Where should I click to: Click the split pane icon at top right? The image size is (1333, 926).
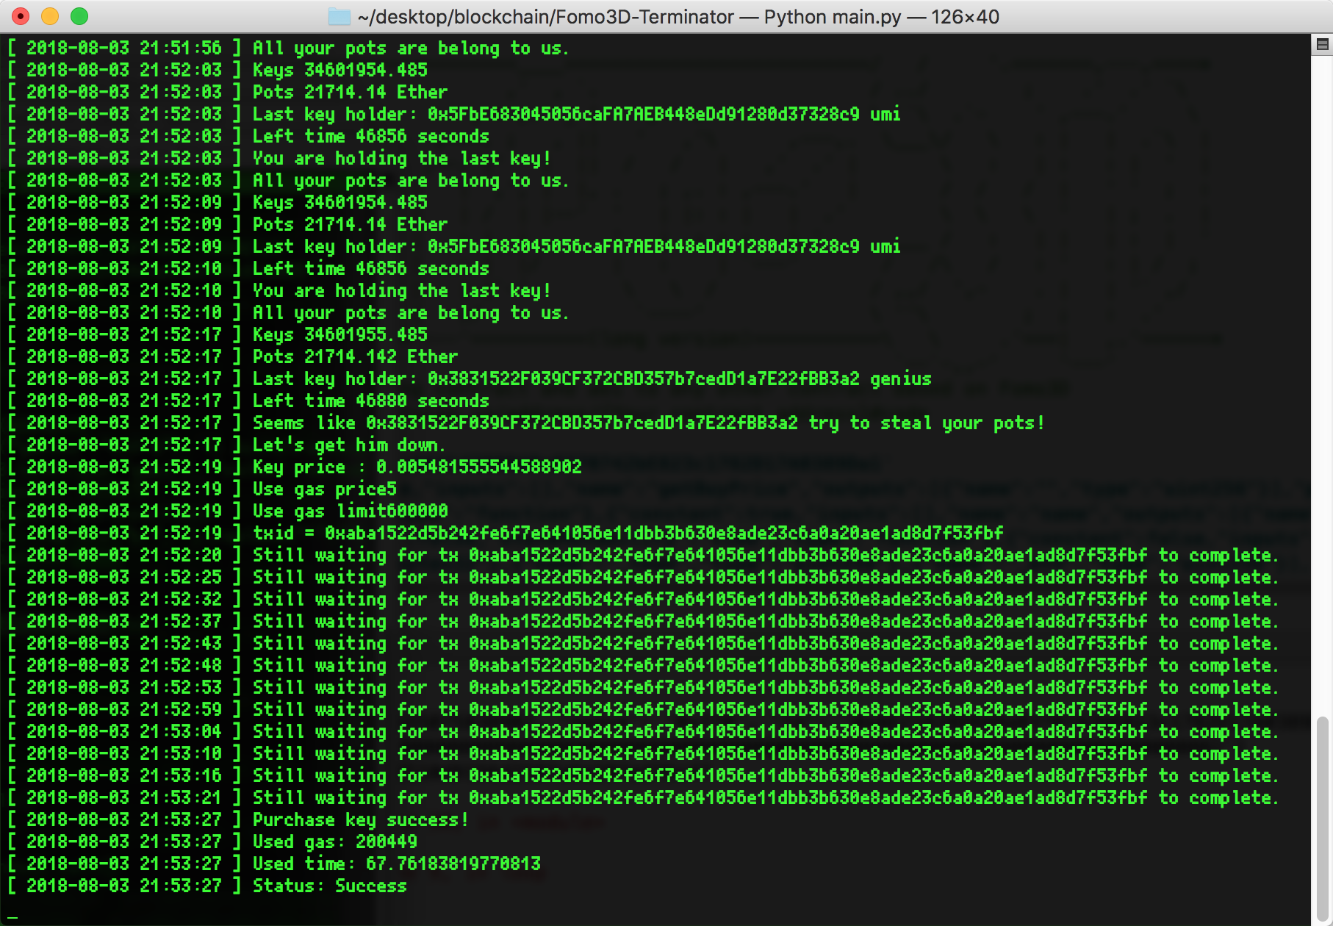1322,45
